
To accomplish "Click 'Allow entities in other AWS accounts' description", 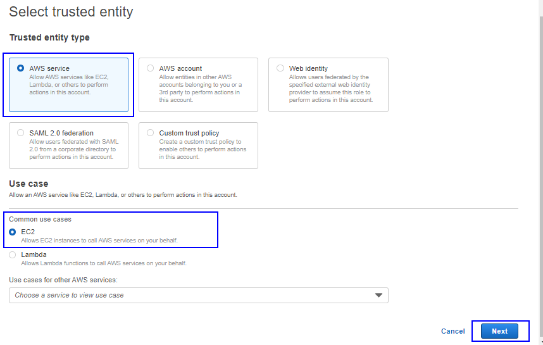I will click(x=200, y=89).
